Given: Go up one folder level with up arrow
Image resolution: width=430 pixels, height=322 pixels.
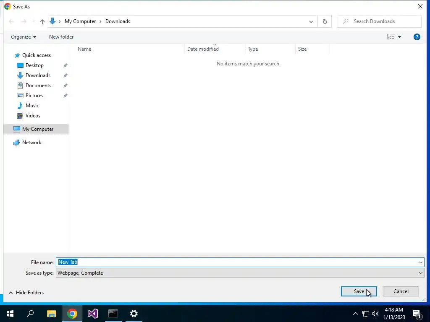Looking at the screenshot, I should [42, 21].
